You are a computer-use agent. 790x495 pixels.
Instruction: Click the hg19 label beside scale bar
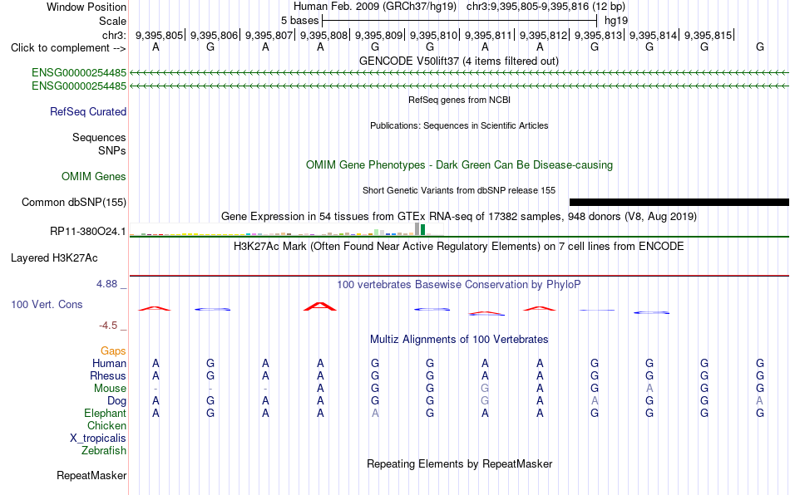click(616, 21)
